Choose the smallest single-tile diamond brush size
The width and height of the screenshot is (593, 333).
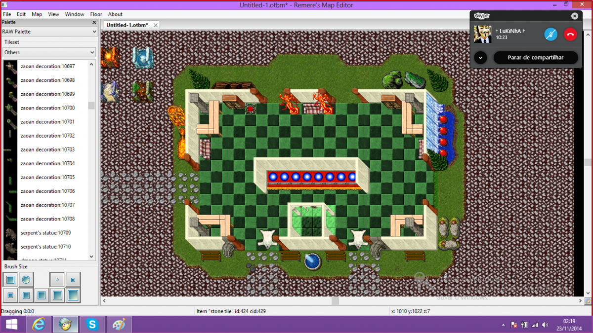57,280
